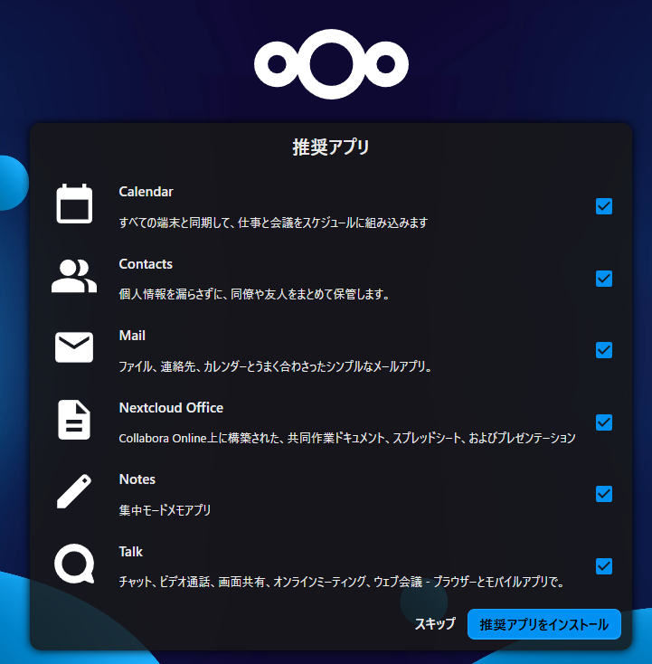Select the Nextcloud Office document icon
Viewport: 652px width, 664px height.
coord(74,420)
